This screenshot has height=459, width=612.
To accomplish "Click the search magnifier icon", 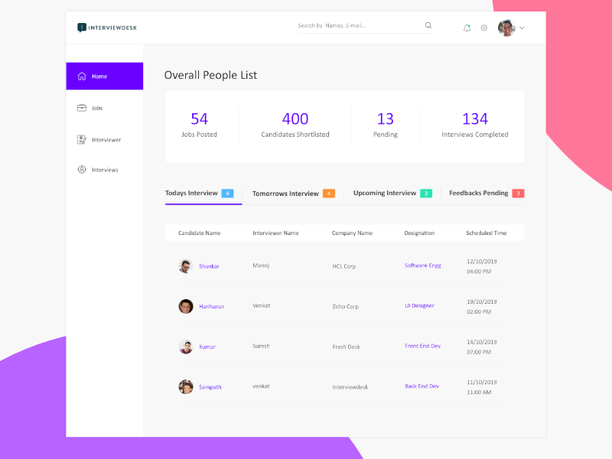I will click(428, 24).
